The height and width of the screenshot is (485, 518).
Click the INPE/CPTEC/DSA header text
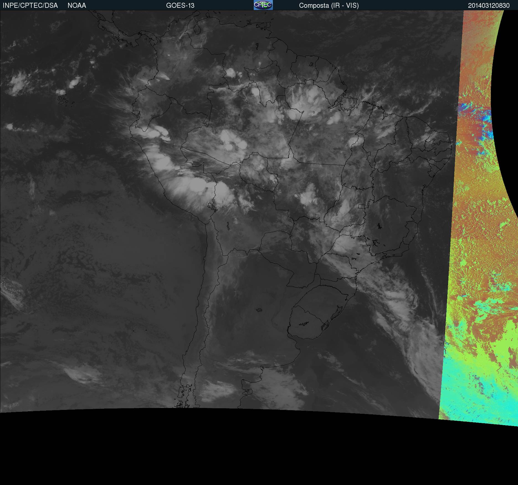[30, 6]
